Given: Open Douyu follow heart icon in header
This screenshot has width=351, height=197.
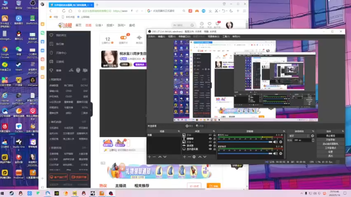Looking at the screenshot, I should [x=210, y=25].
